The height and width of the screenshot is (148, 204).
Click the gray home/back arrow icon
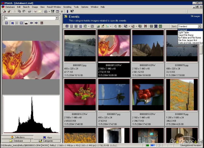pos(115,26)
